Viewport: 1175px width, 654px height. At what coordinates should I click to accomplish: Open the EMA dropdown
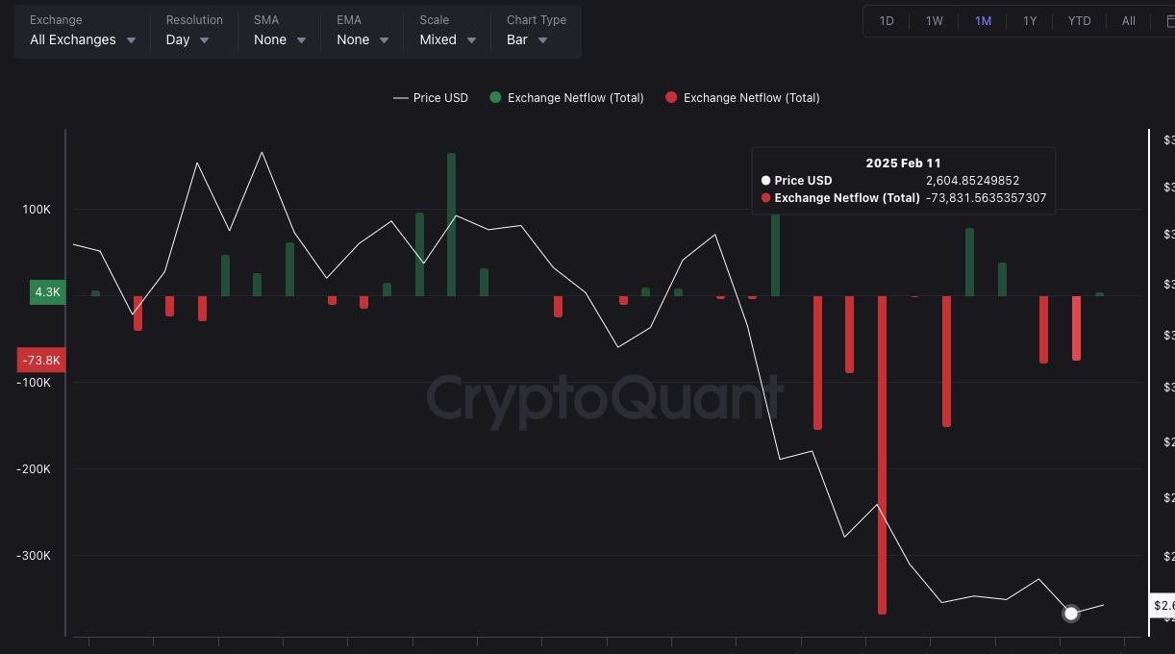click(x=361, y=39)
